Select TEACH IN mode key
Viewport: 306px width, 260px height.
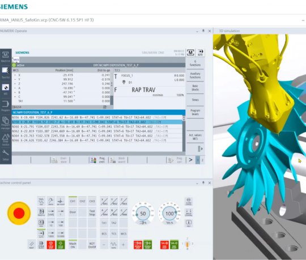pyautogui.click(x=41, y=212)
